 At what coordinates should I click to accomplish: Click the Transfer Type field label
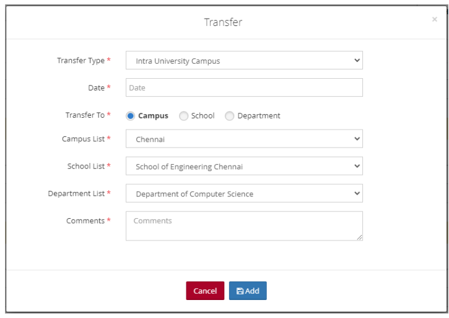[x=81, y=61]
